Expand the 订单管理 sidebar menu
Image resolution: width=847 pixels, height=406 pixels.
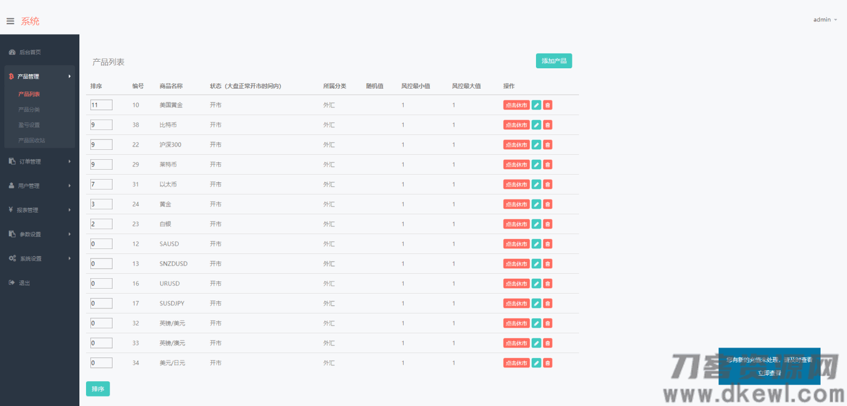40,161
